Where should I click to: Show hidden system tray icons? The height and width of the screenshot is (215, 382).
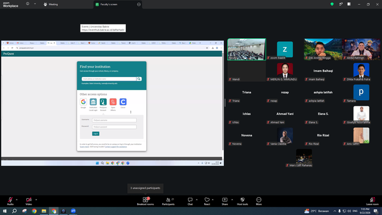click(x=335, y=211)
